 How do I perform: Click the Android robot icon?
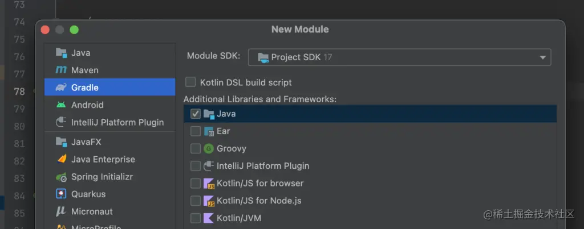click(61, 105)
